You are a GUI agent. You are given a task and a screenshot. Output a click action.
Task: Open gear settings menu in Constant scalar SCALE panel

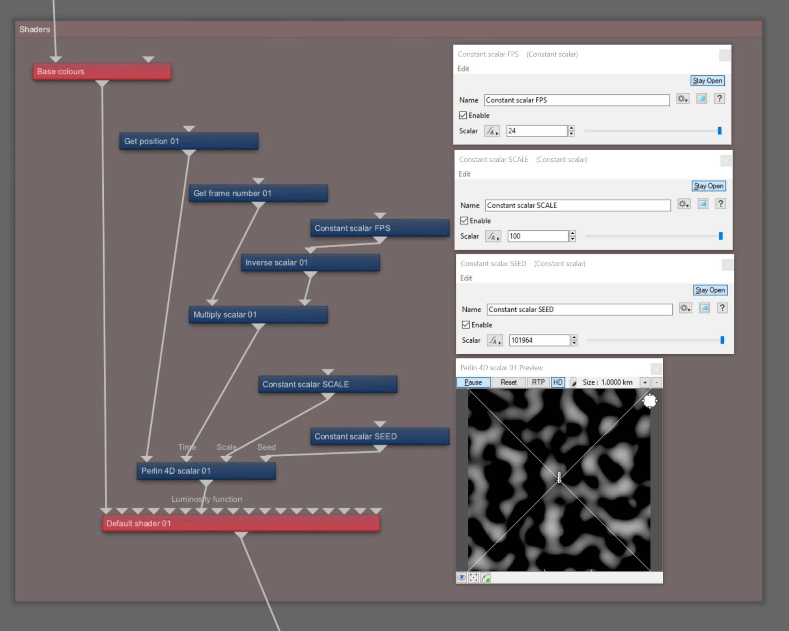[684, 204]
